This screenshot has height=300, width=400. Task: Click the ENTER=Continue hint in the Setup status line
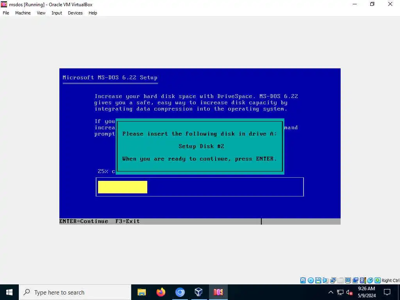(x=84, y=221)
